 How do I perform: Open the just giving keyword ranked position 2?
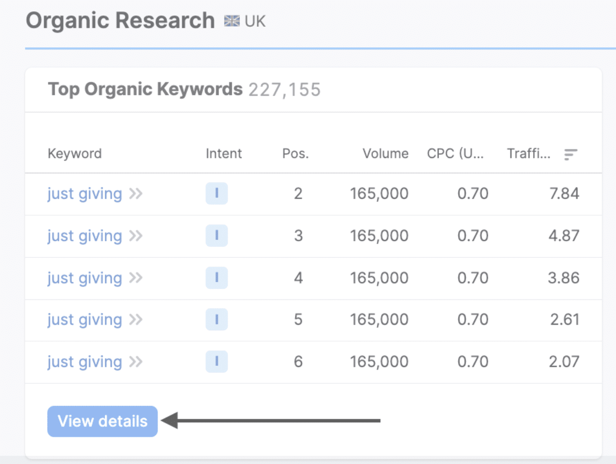(x=85, y=194)
